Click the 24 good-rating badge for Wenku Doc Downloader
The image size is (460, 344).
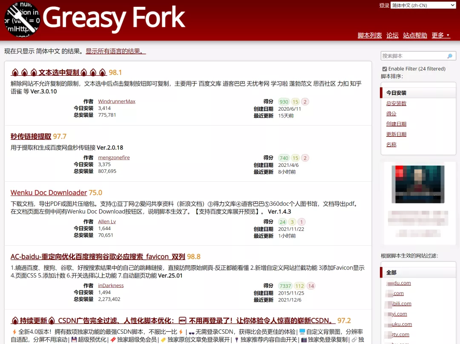click(x=282, y=222)
